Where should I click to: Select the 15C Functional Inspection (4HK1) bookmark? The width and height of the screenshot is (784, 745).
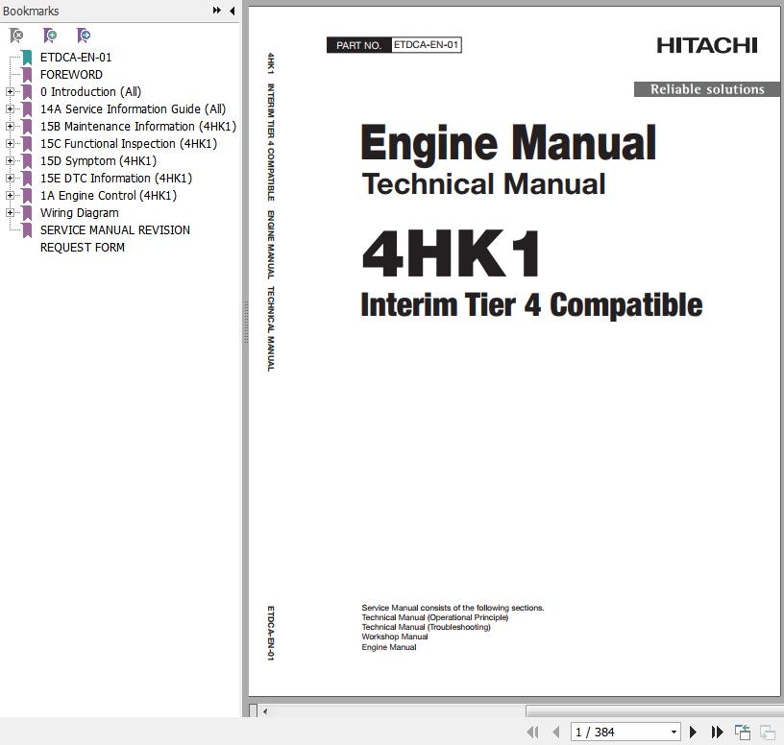click(x=129, y=143)
